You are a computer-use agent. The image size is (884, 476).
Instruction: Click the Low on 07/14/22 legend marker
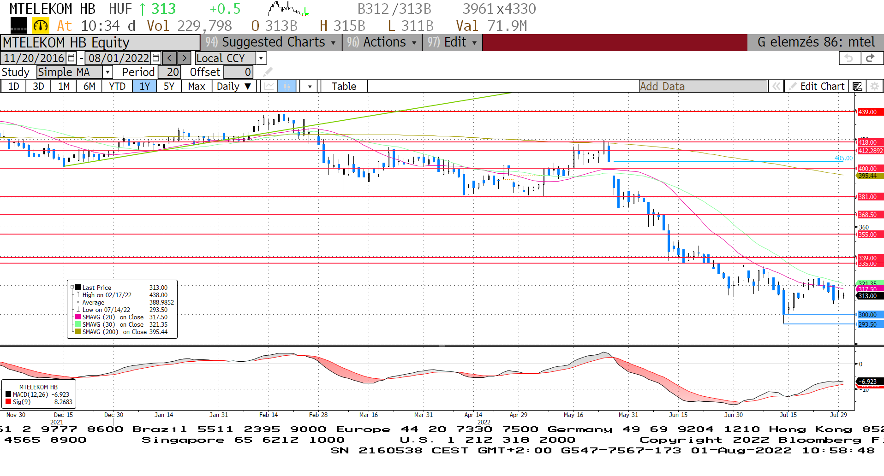pos(78,310)
